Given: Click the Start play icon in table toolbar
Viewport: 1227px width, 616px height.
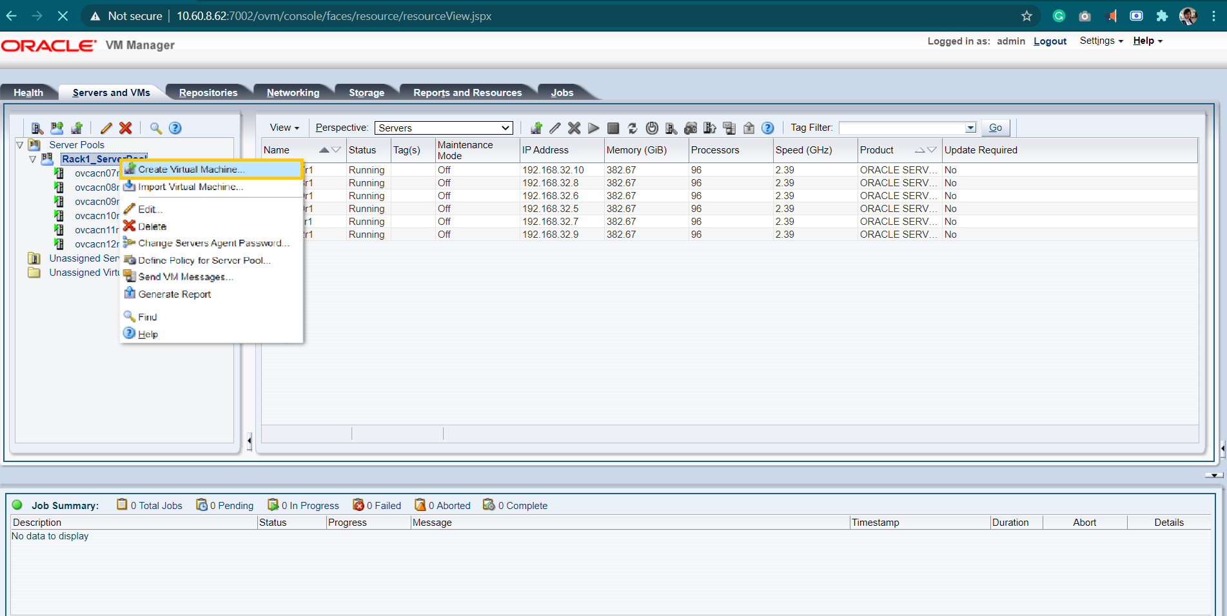Looking at the screenshot, I should click(x=594, y=128).
